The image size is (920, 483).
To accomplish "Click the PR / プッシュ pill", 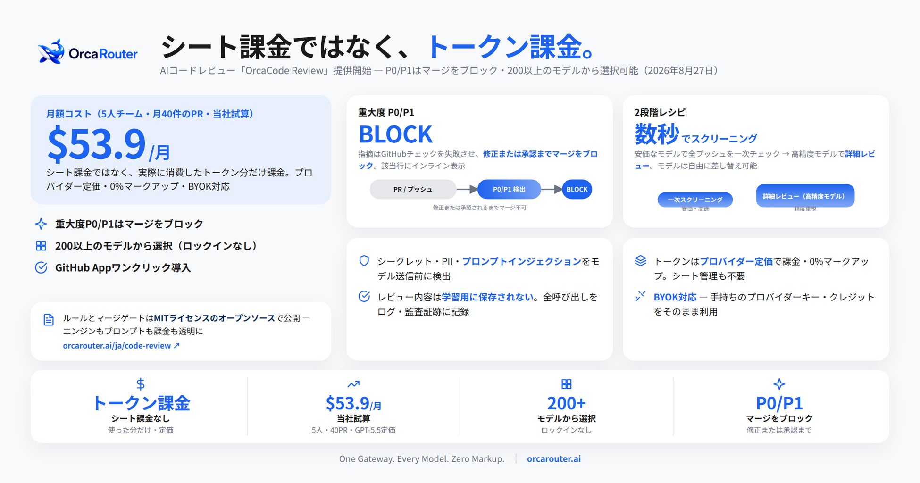I will [413, 189].
